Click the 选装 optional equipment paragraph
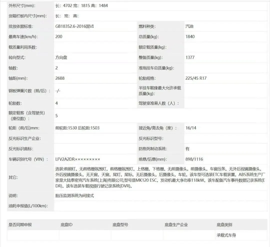The width and height of the screenshot is (270, 247). [x=160, y=178]
